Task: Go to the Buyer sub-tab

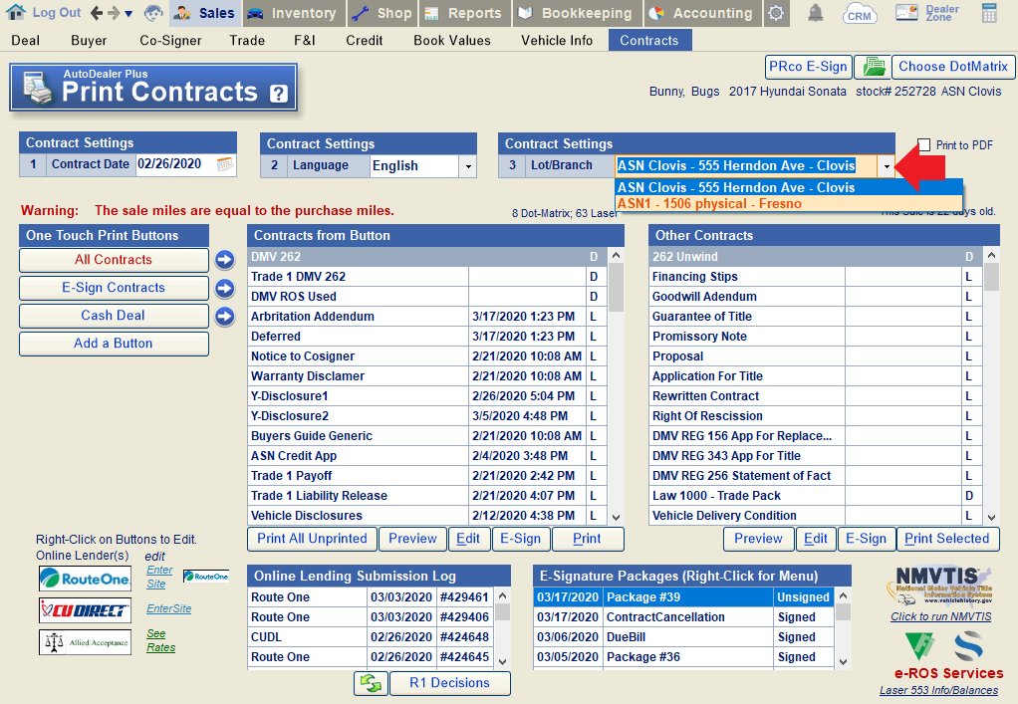Action: 89,40
